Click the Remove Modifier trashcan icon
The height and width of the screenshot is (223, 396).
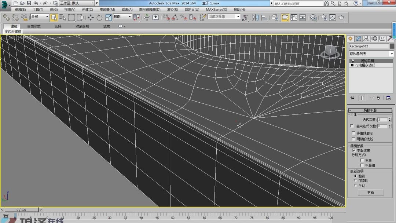click(378, 98)
